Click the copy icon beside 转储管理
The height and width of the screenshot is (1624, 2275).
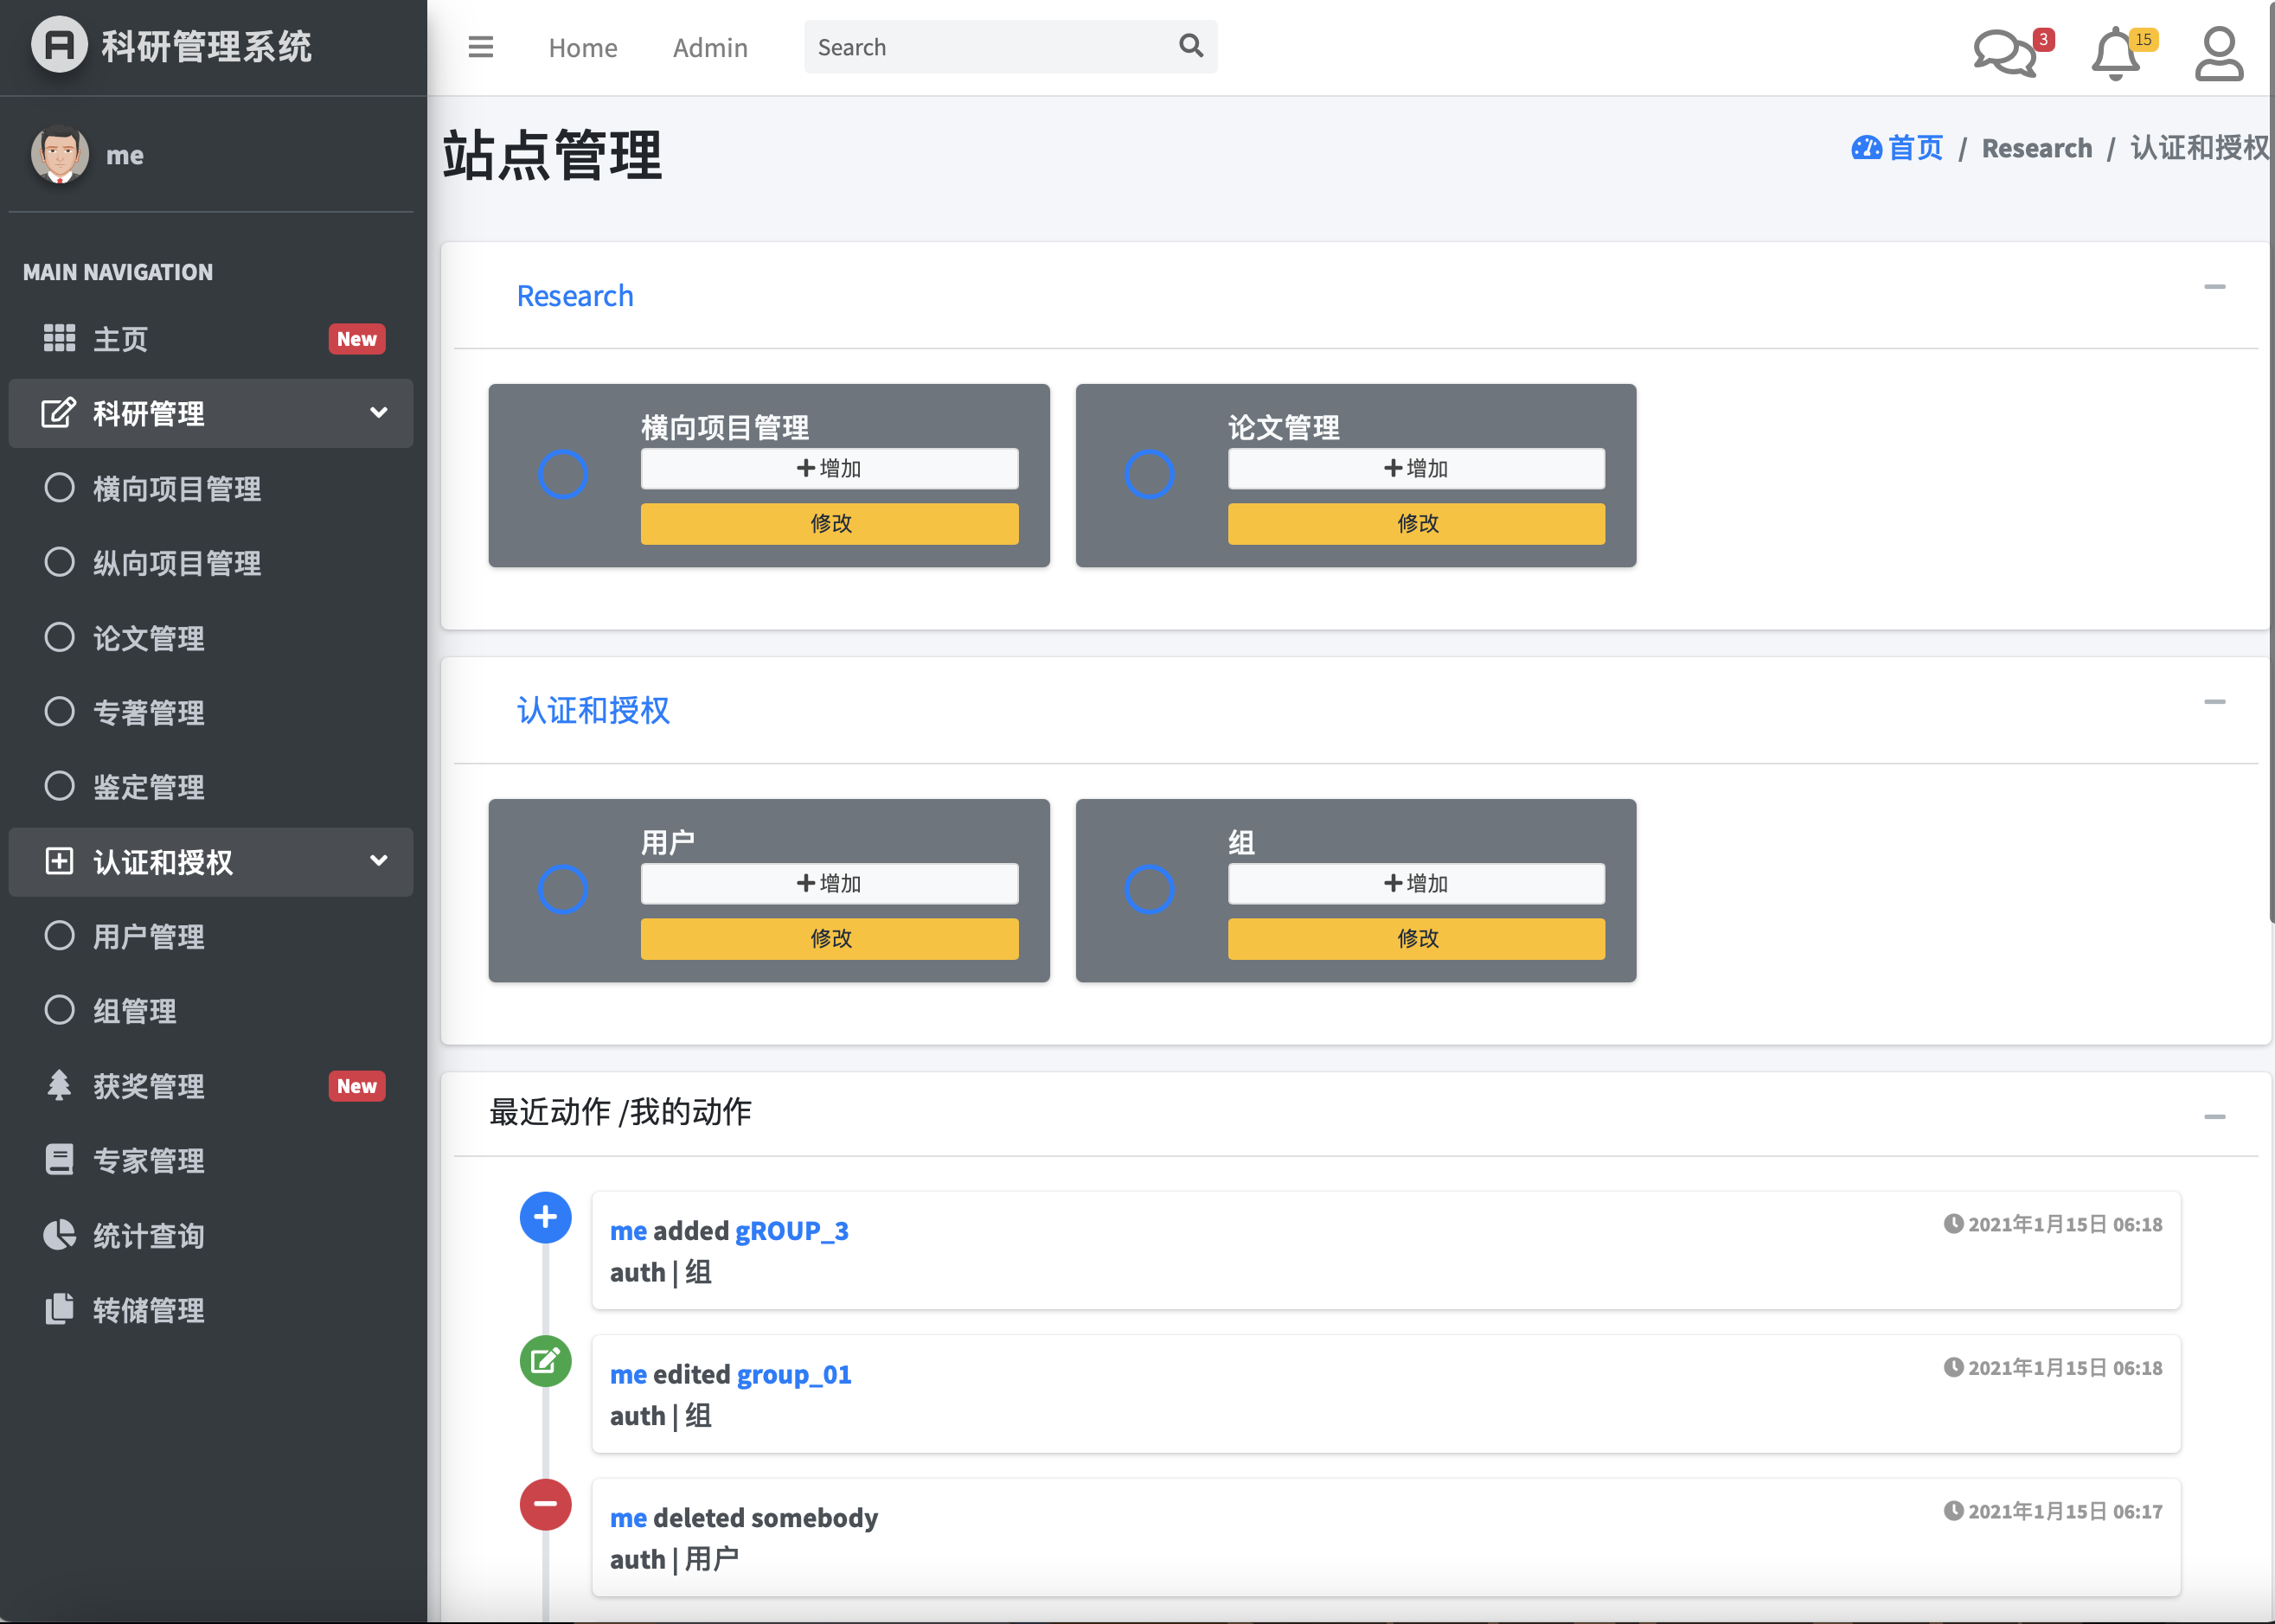coord(59,1309)
